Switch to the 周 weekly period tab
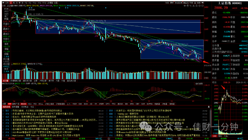 coord(13,3)
